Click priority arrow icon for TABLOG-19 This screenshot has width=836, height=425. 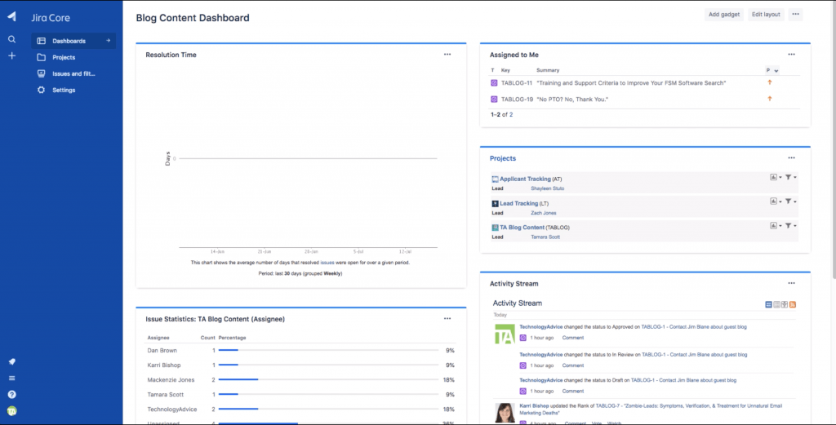tap(769, 99)
